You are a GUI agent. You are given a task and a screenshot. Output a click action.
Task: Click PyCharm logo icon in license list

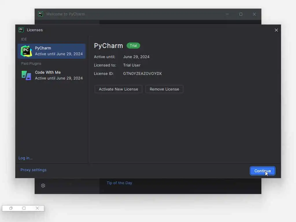point(26,51)
